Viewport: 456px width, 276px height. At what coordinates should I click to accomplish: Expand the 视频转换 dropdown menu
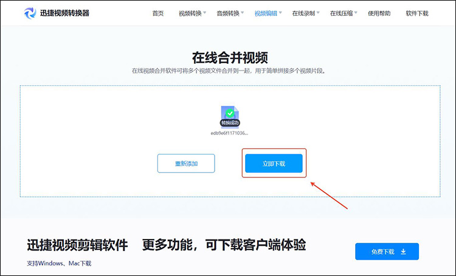tap(192, 13)
